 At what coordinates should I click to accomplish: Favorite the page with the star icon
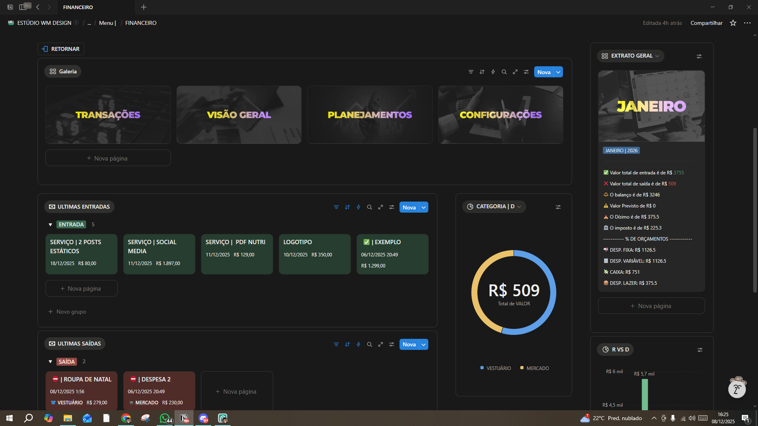click(x=733, y=23)
